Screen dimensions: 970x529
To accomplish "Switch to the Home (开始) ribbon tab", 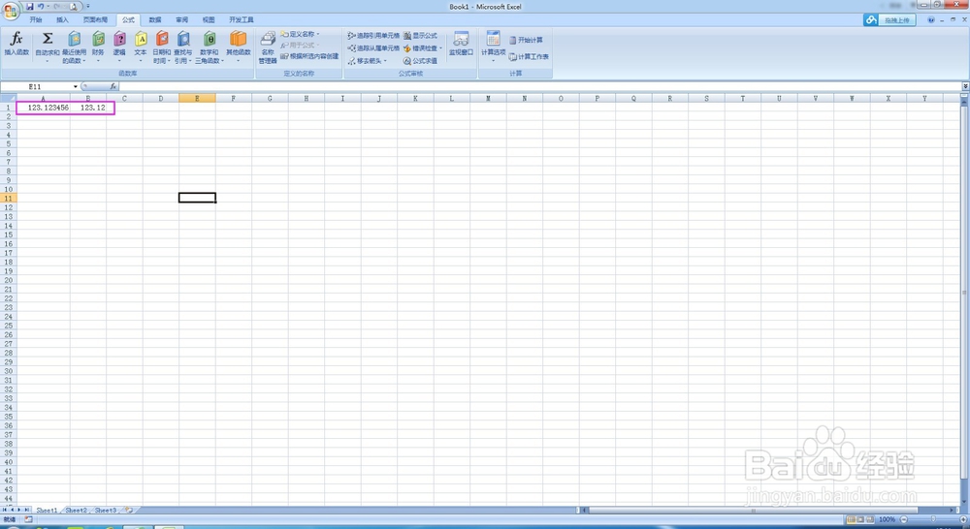I will [36, 19].
